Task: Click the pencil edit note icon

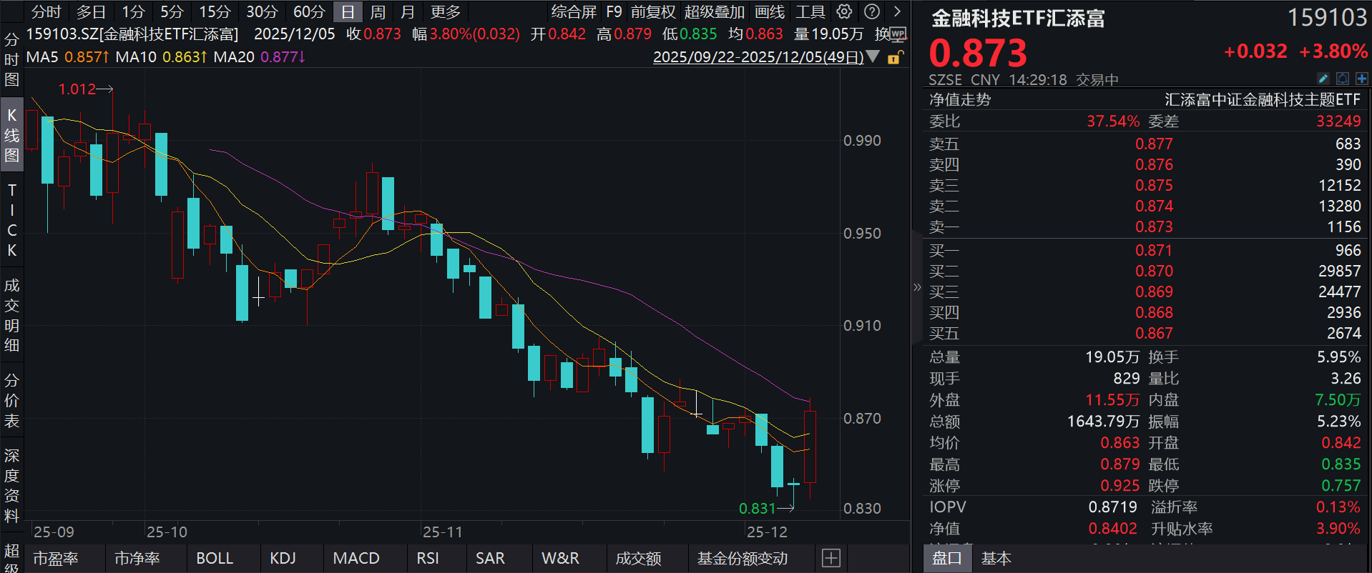Action: [1323, 79]
